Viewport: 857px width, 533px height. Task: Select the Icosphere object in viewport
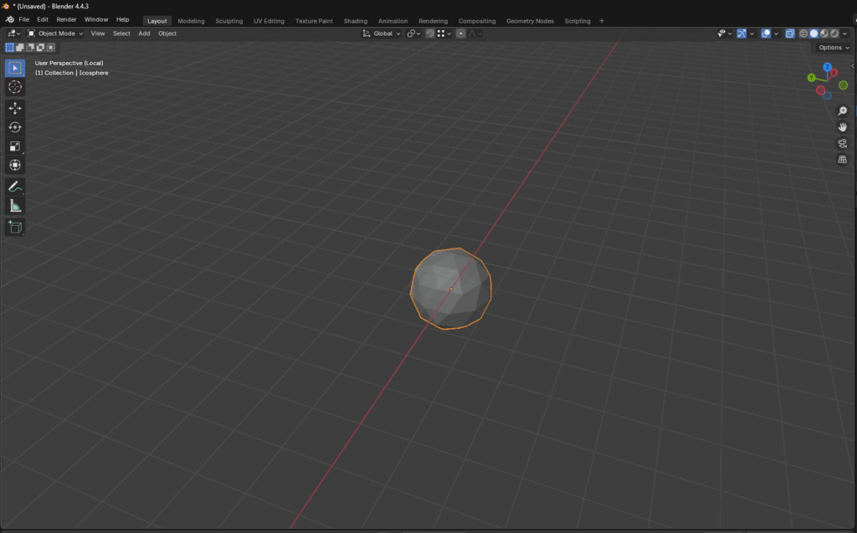[451, 289]
